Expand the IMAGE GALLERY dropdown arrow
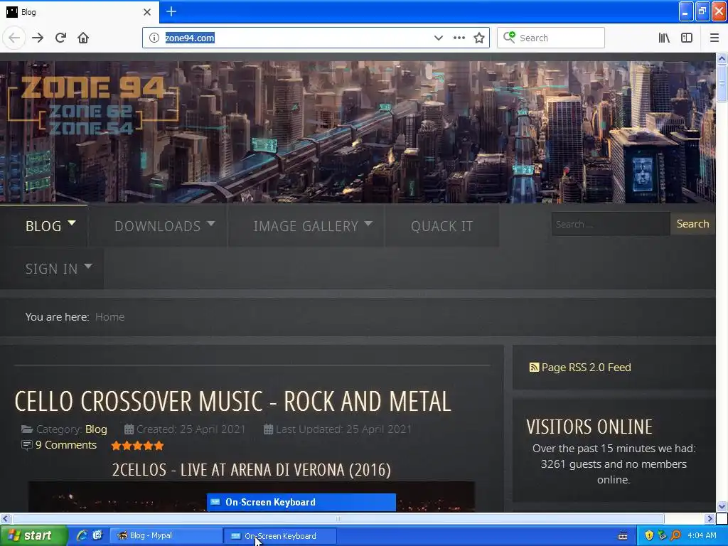The image size is (728, 546). (x=368, y=223)
